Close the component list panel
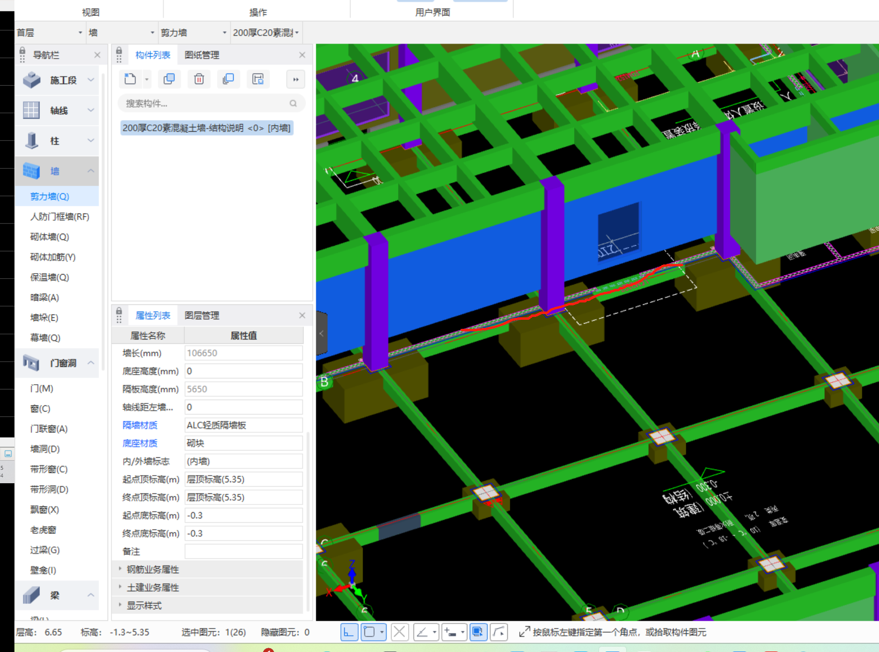879x652 pixels. click(302, 55)
